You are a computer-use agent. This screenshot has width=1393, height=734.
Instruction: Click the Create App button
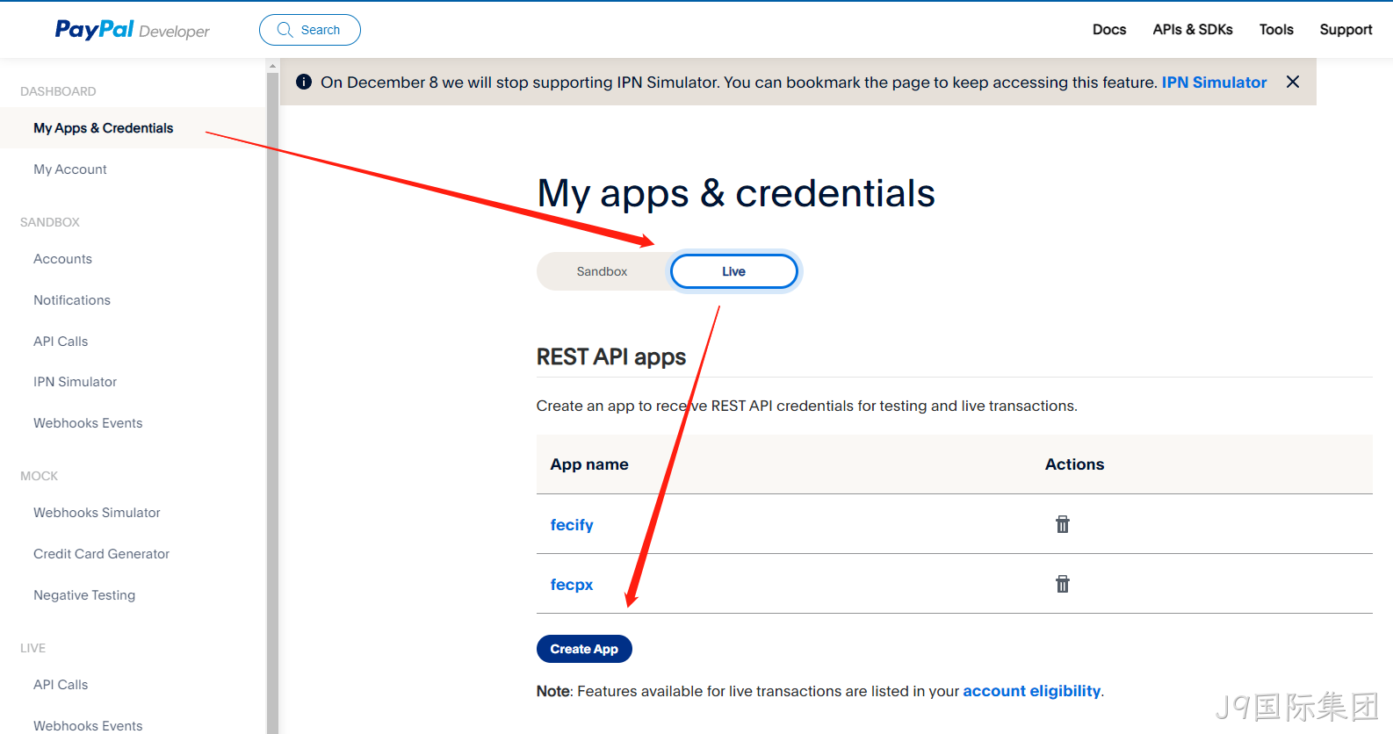coord(584,649)
